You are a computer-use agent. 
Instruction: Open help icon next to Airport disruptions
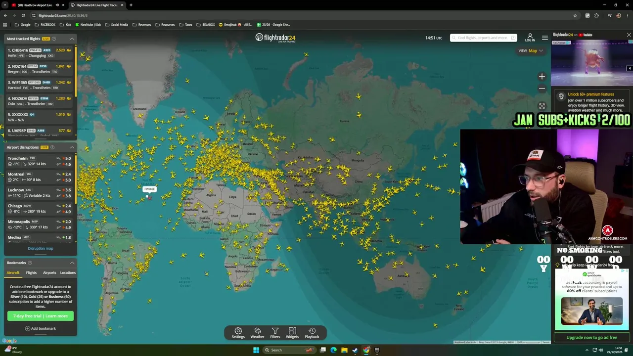52,147
